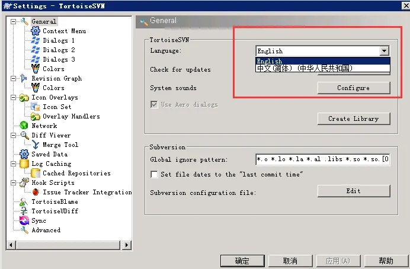
Task: Click the 帮助 (Help) button
Action: [386, 261]
